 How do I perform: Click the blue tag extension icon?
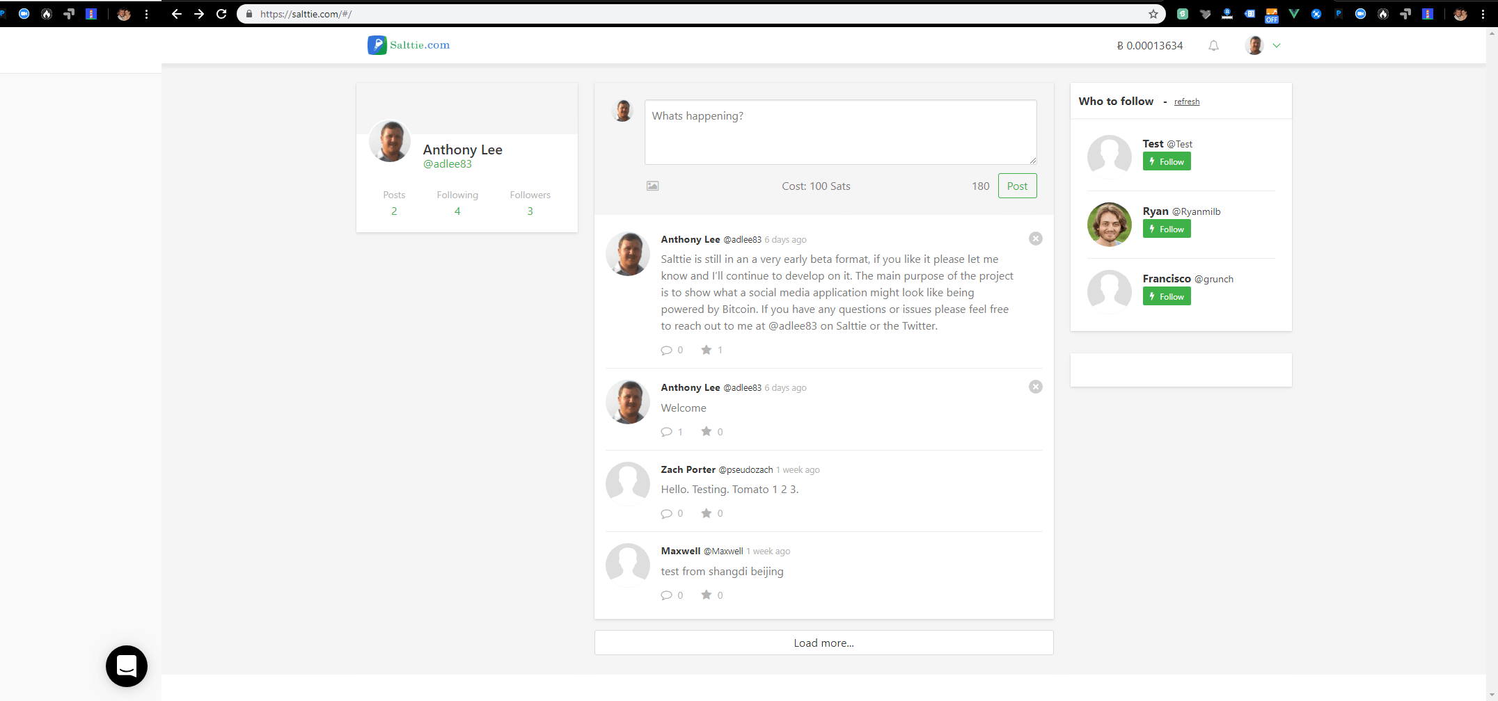(x=1249, y=14)
